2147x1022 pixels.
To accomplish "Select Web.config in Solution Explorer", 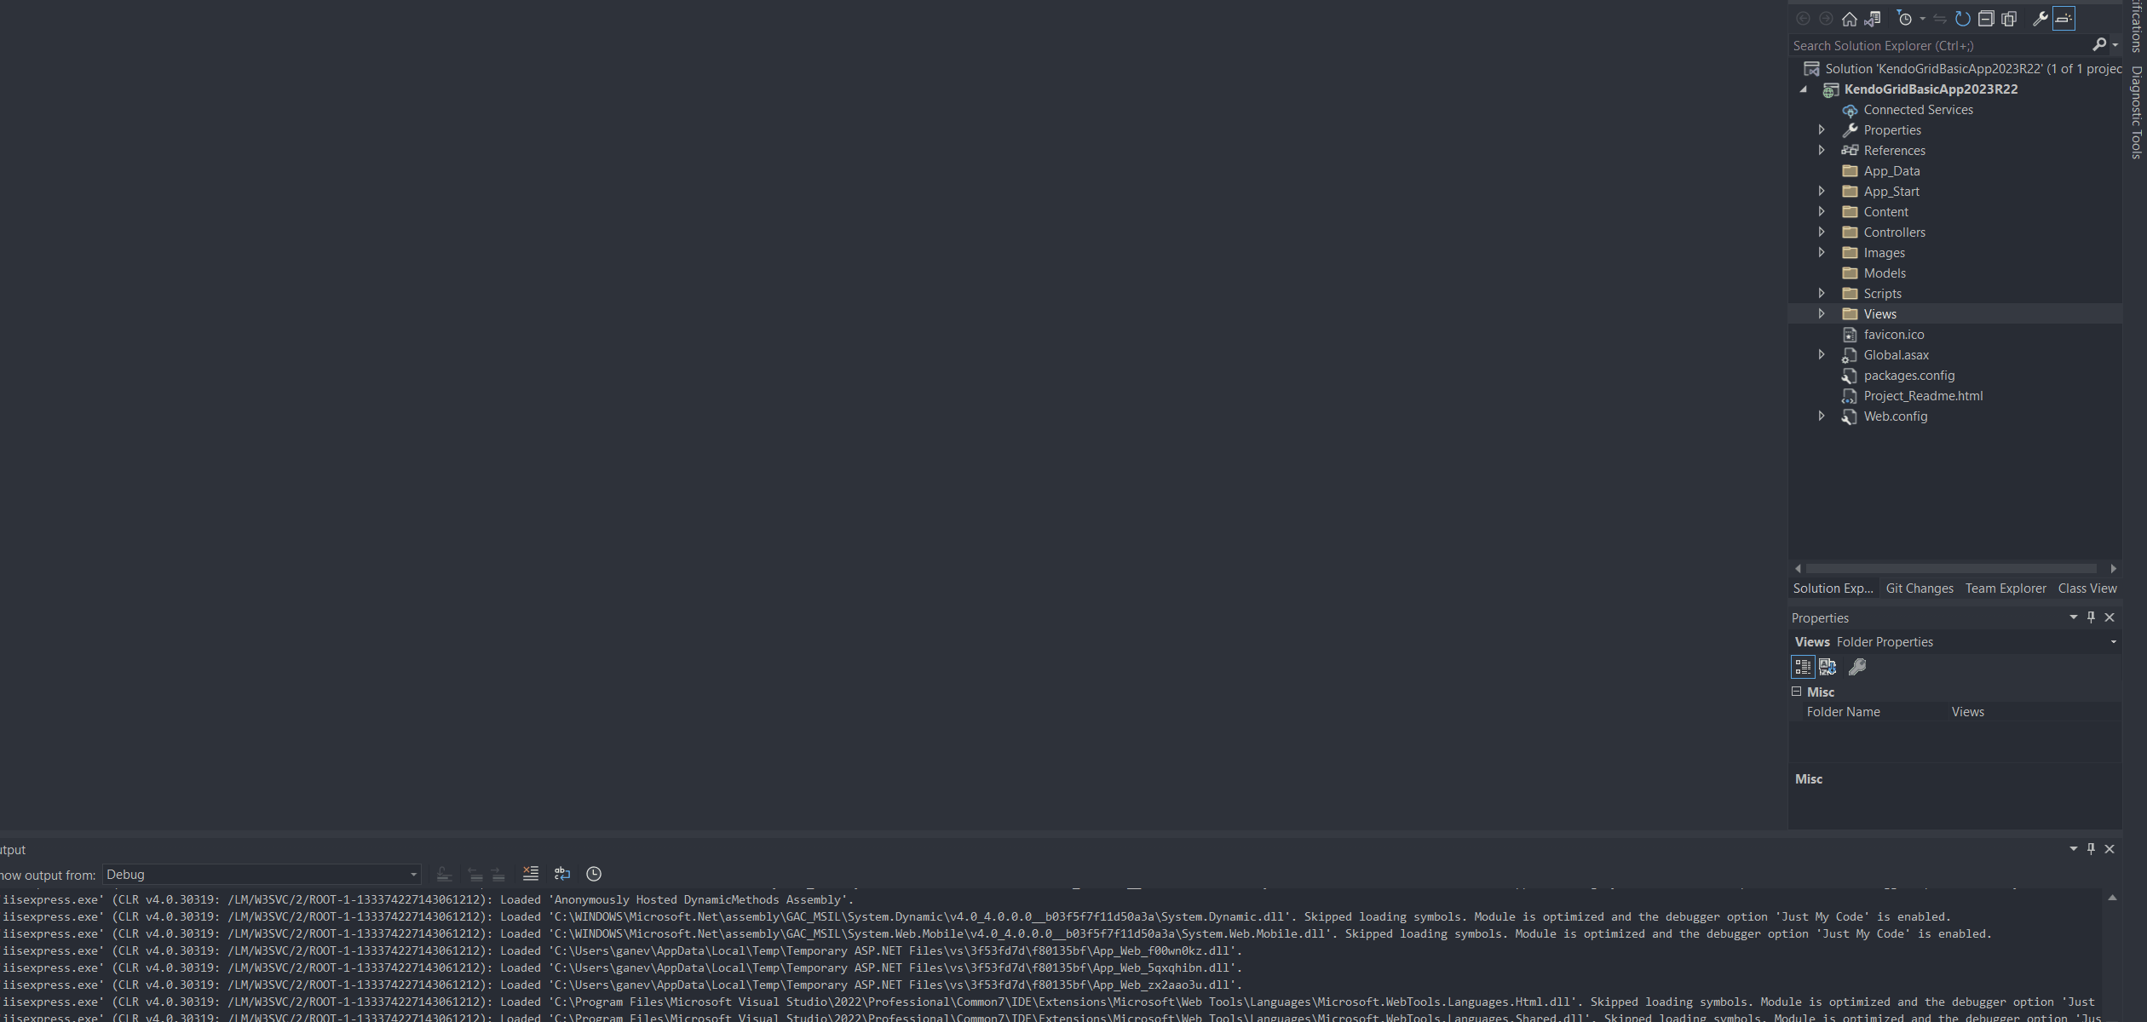I will click(x=1896, y=416).
